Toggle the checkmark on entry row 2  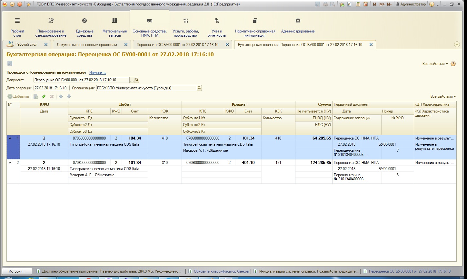(10, 163)
